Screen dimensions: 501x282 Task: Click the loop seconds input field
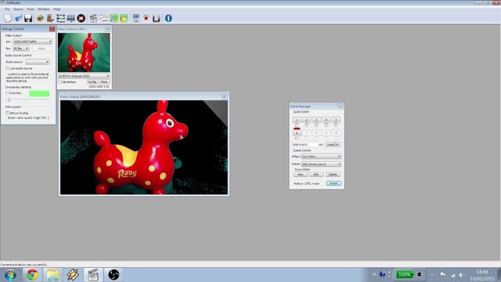(314, 145)
